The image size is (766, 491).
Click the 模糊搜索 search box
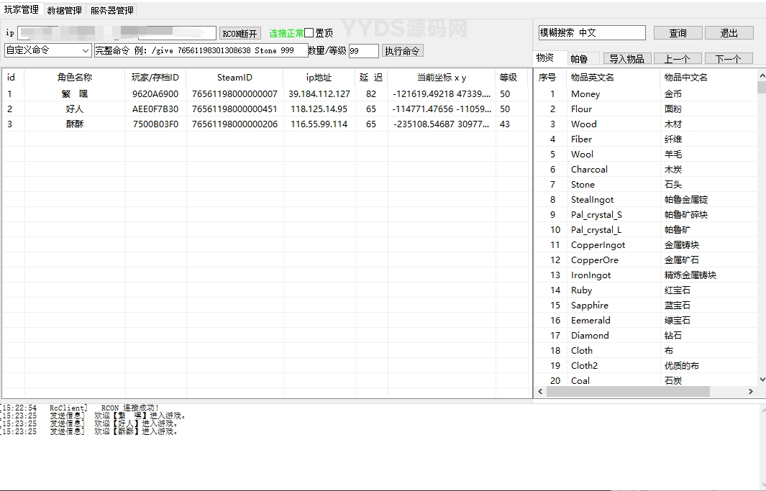[x=591, y=33]
